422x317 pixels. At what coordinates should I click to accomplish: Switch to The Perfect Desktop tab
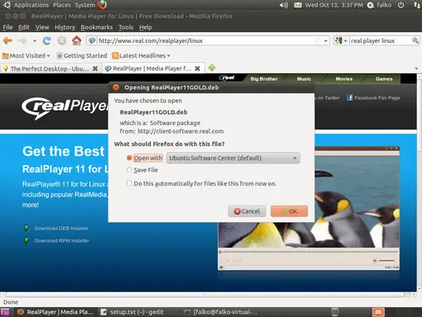coord(50,68)
